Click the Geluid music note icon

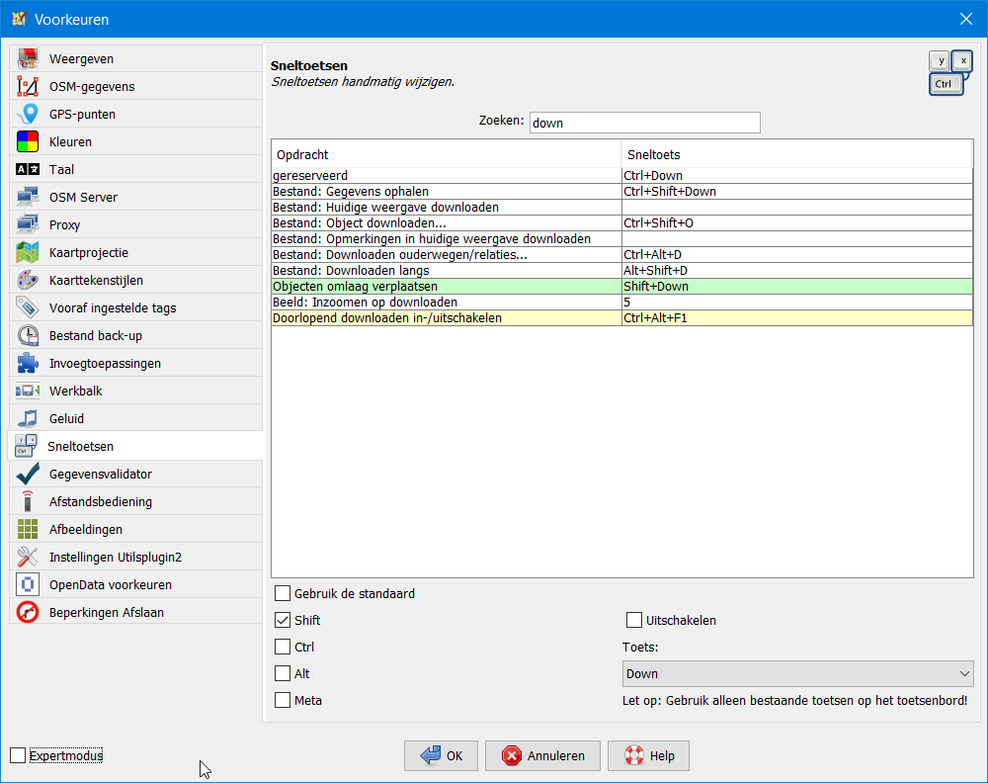[29, 419]
